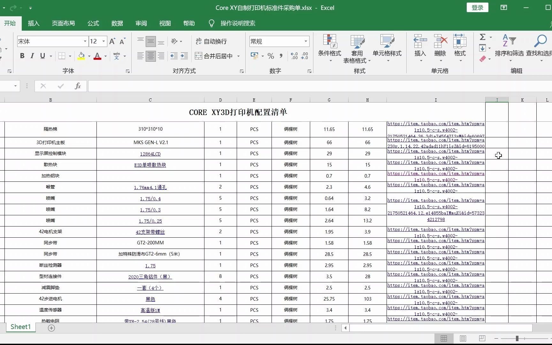Switch to page break preview
552x345 pixels.
click(x=482, y=338)
